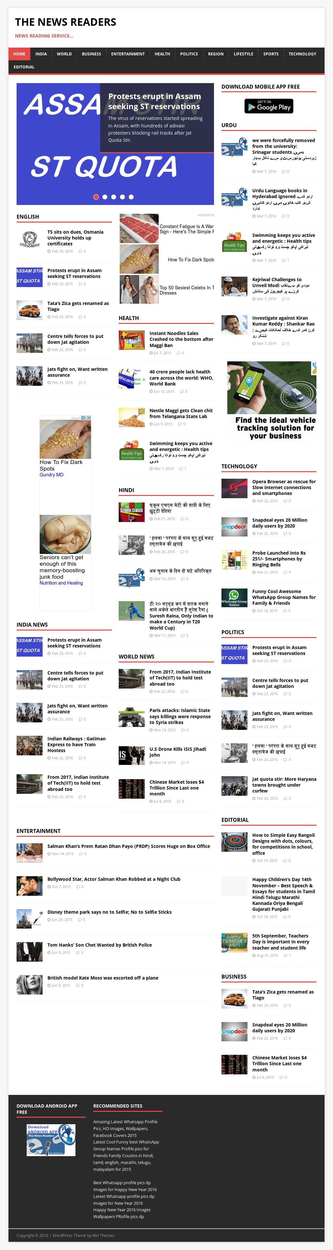Click the Download Android App footer image
Viewport: 333px width, 1250px height.
(x=51, y=1140)
